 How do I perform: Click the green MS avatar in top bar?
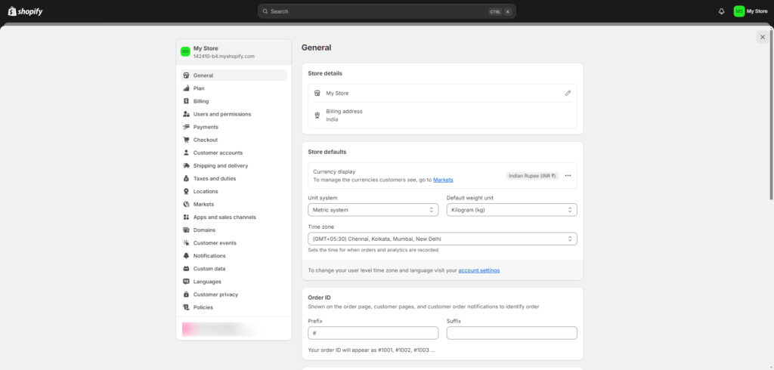(x=739, y=11)
